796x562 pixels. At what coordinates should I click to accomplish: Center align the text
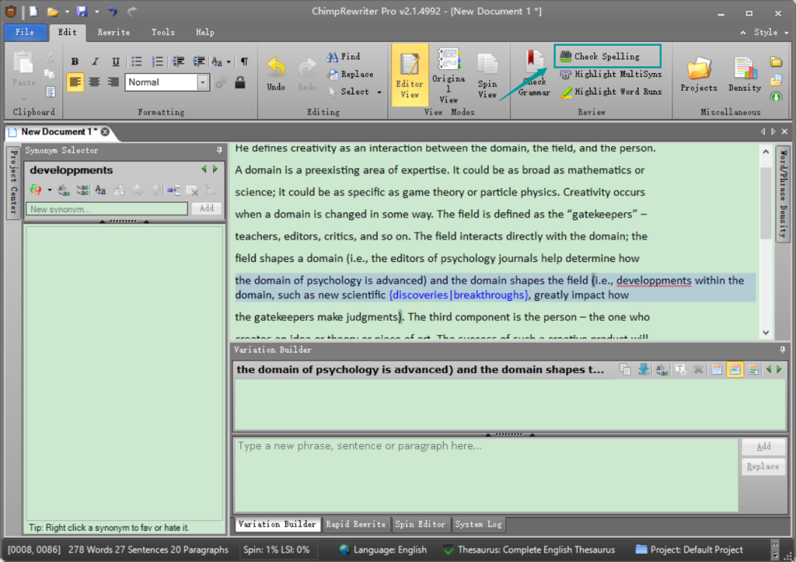pyautogui.click(x=94, y=83)
